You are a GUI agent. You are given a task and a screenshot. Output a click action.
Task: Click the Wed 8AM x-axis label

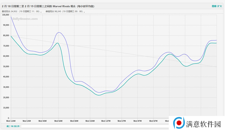point(74,121)
